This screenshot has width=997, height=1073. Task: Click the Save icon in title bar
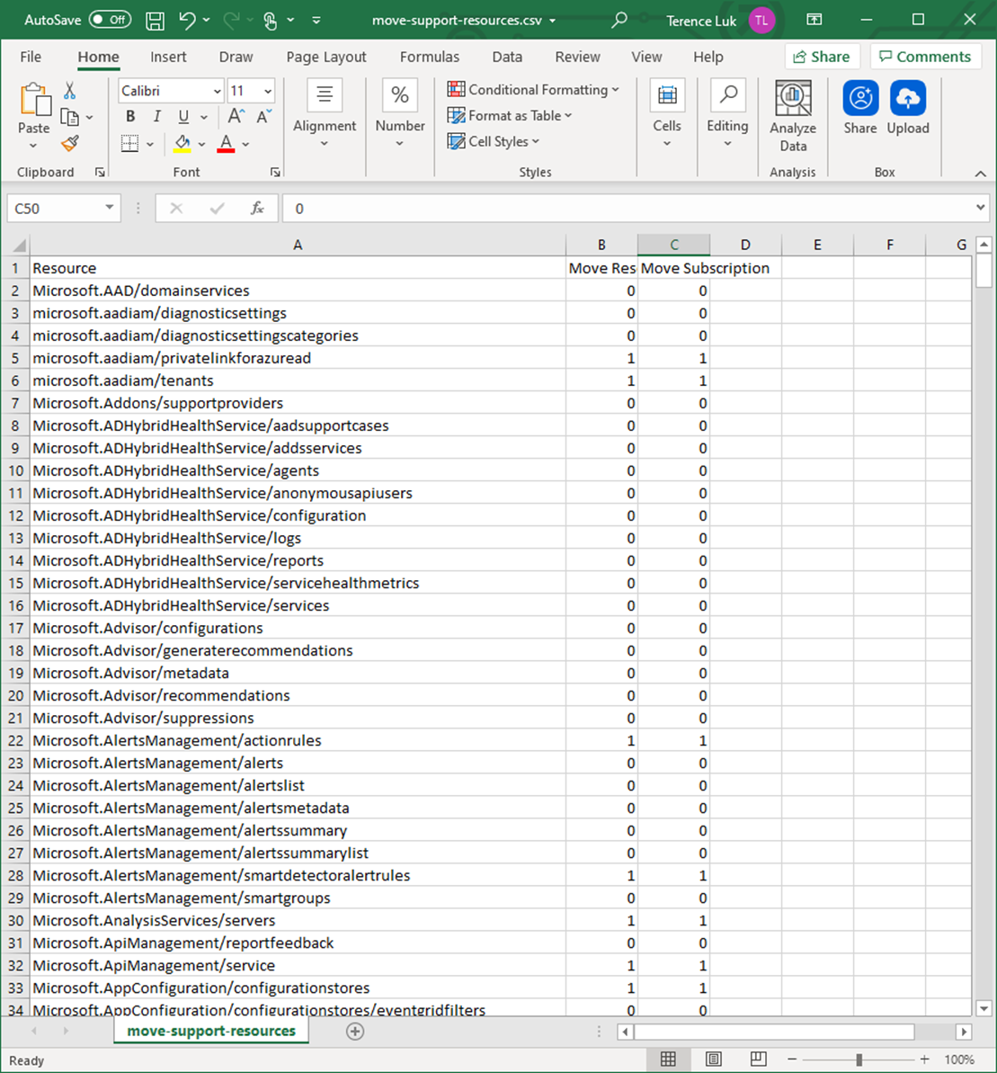(156, 21)
